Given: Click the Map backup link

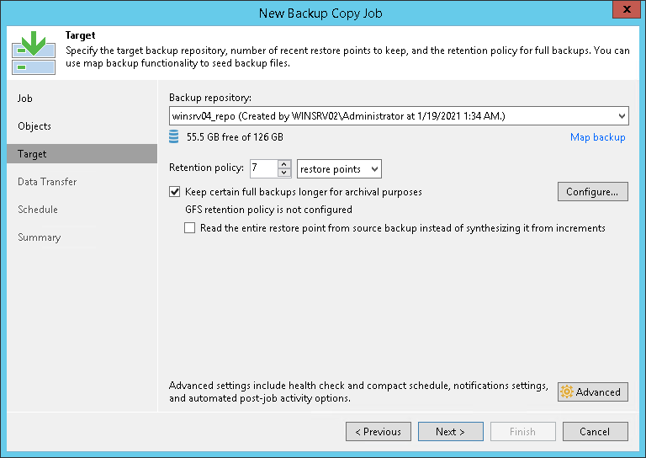Looking at the screenshot, I should tap(597, 137).
